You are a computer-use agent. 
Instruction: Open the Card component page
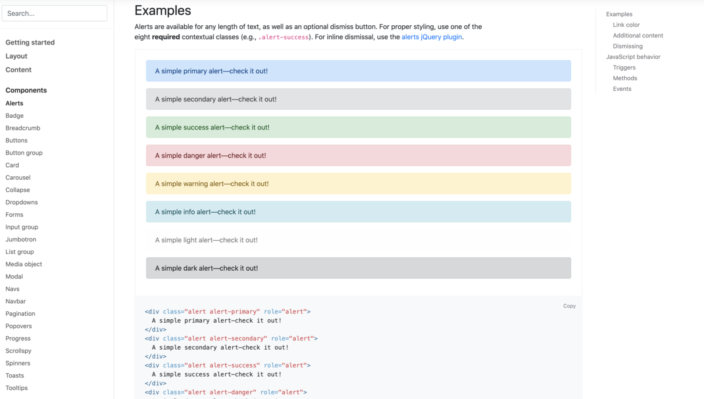coord(12,165)
